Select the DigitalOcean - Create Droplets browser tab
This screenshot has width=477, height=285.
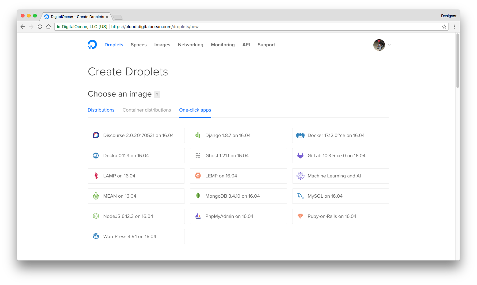(x=76, y=17)
